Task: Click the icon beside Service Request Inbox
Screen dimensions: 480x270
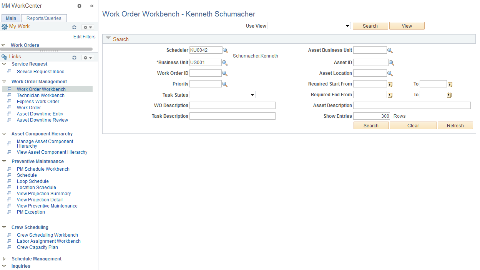Action: click(9, 72)
